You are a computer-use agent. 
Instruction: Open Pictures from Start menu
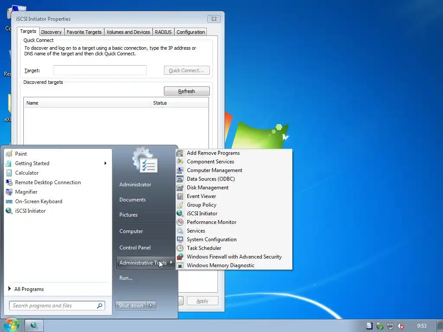tap(128, 215)
